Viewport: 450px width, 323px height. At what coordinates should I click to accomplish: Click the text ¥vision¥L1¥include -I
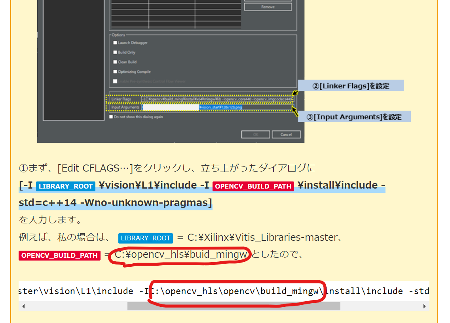coord(154,185)
